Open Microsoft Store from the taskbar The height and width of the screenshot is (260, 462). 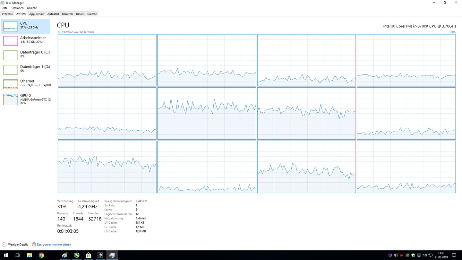point(88,255)
